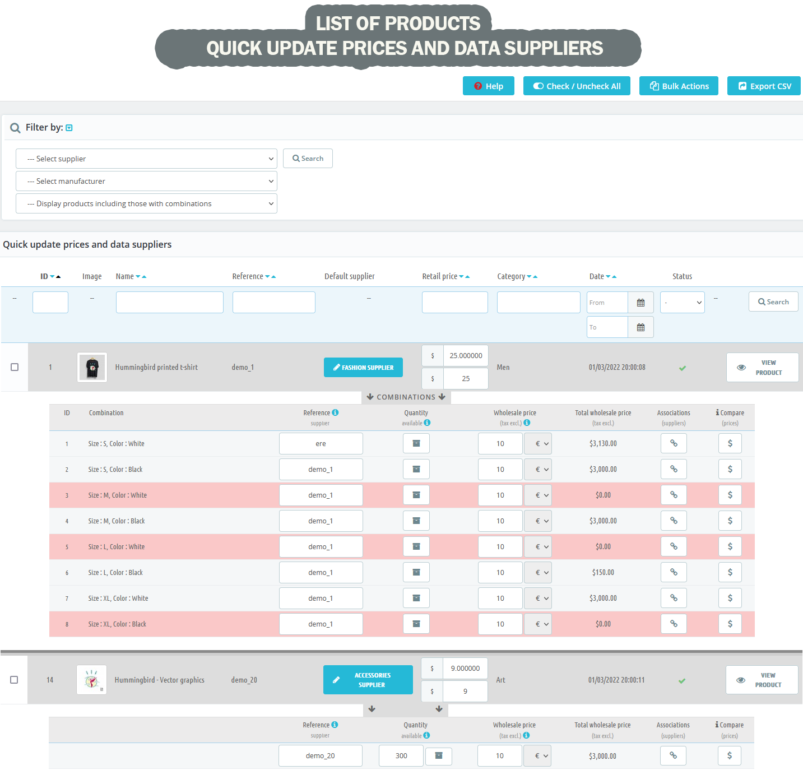Tick checkbox for Hummingbird printed t-shirt
Viewport: 803px width, 770px height.
(15, 367)
